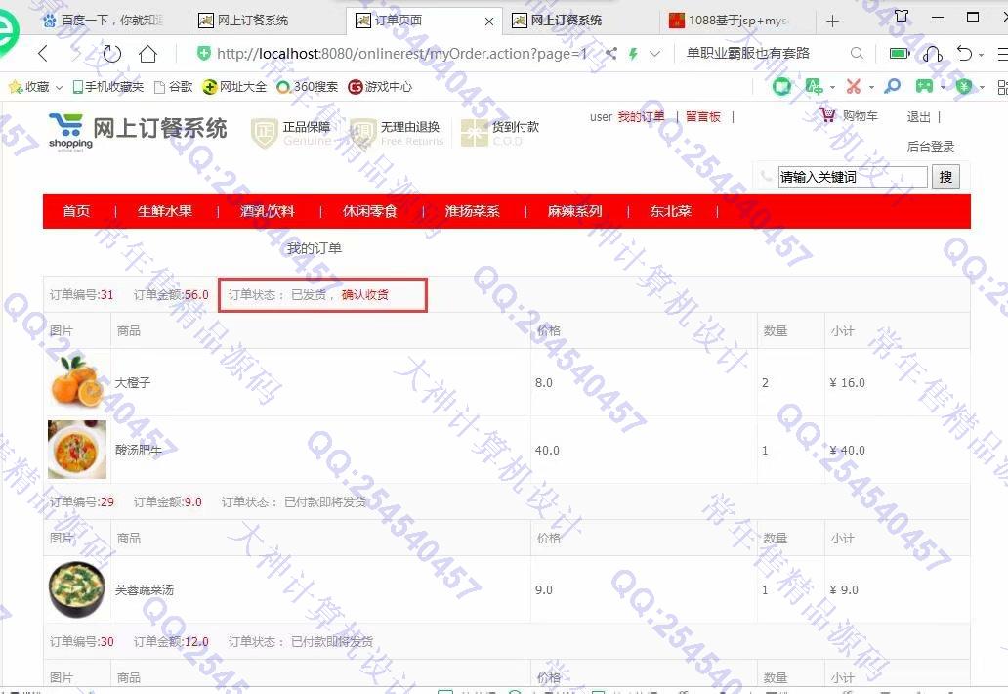Expand the scissors screenshot dropdown arrow
Image resolution: width=1008 pixels, height=694 pixels.
coord(871,87)
